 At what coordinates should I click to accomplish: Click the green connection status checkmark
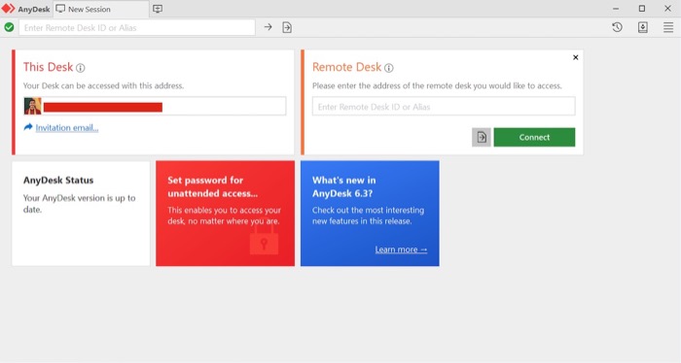pos(9,28)
